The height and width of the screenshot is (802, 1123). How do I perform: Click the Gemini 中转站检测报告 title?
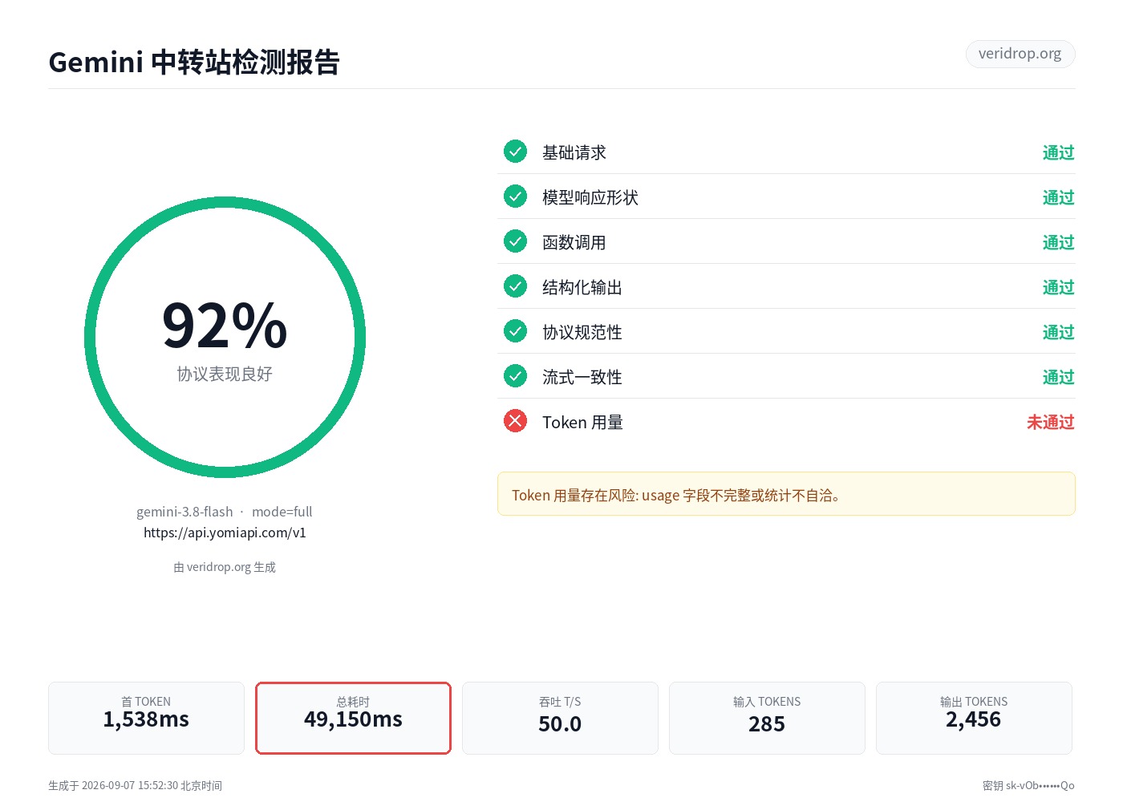coord(194,62)
